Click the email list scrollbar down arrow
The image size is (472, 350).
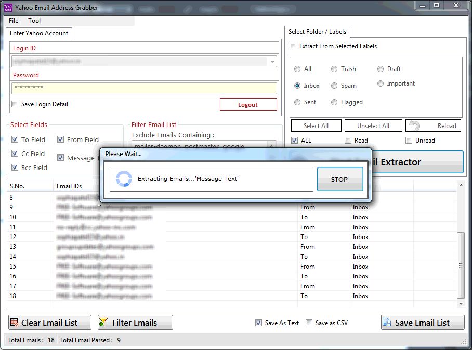(x=461, y=304)
